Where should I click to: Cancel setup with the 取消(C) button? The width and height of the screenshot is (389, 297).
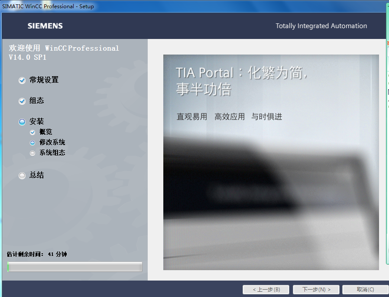(365, 289)
